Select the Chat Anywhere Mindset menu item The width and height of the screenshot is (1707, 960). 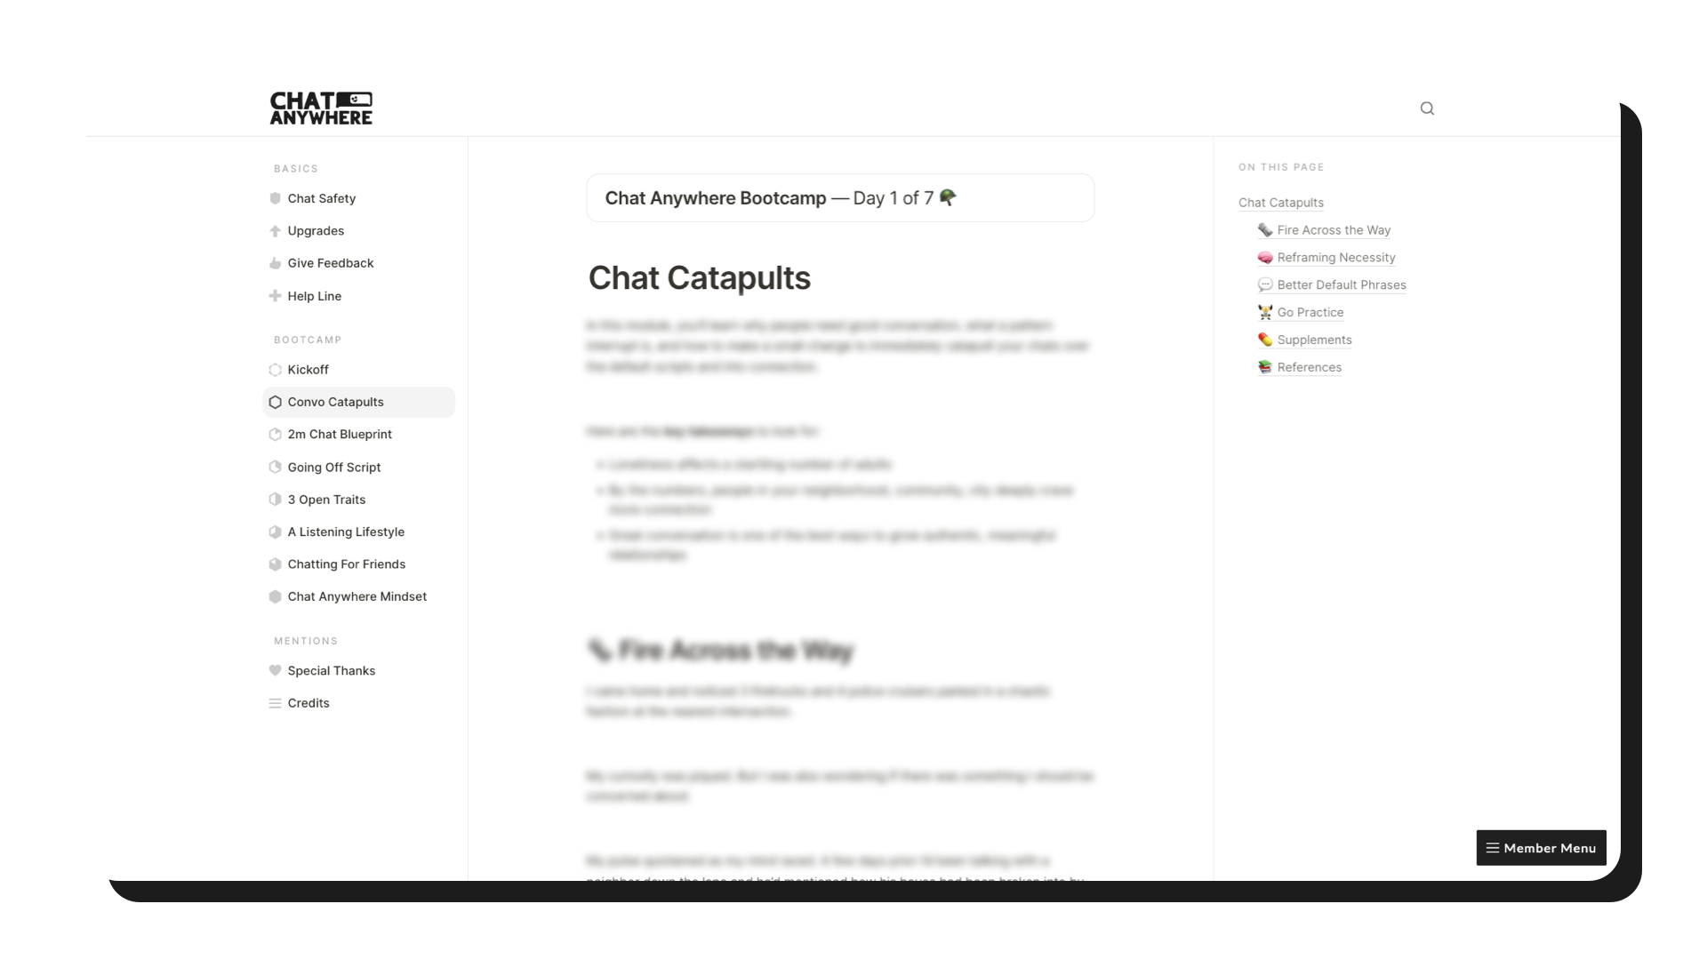coord(357,596)
